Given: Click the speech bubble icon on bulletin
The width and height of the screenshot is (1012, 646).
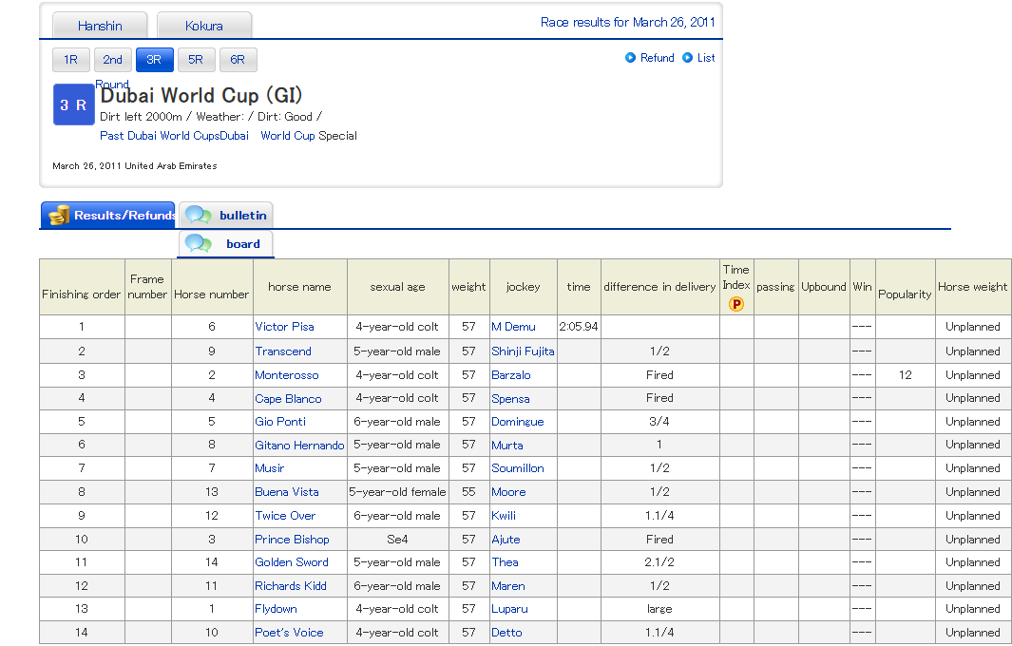Looking at the screenshot, I should [199, 215].
